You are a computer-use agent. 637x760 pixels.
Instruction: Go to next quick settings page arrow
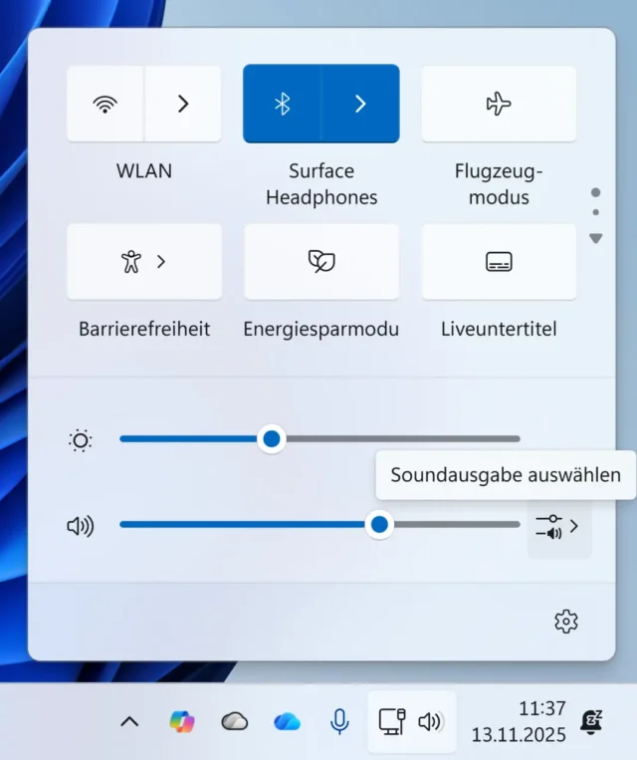tap(596, 238)
